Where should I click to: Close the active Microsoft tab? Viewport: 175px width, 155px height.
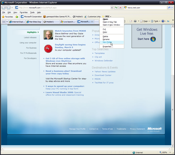point(92,22)
